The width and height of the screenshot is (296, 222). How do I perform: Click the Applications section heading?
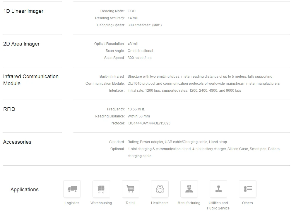[25, 190]
